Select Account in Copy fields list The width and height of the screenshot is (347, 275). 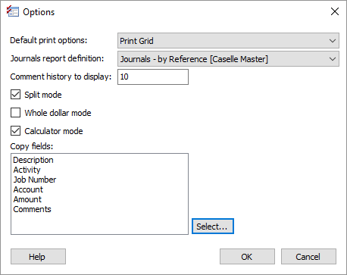click(28, 189)
